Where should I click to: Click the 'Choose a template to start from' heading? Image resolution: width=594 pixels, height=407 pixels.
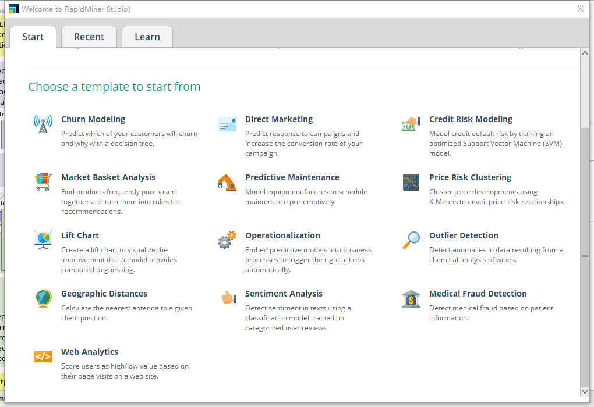point(114,87)
